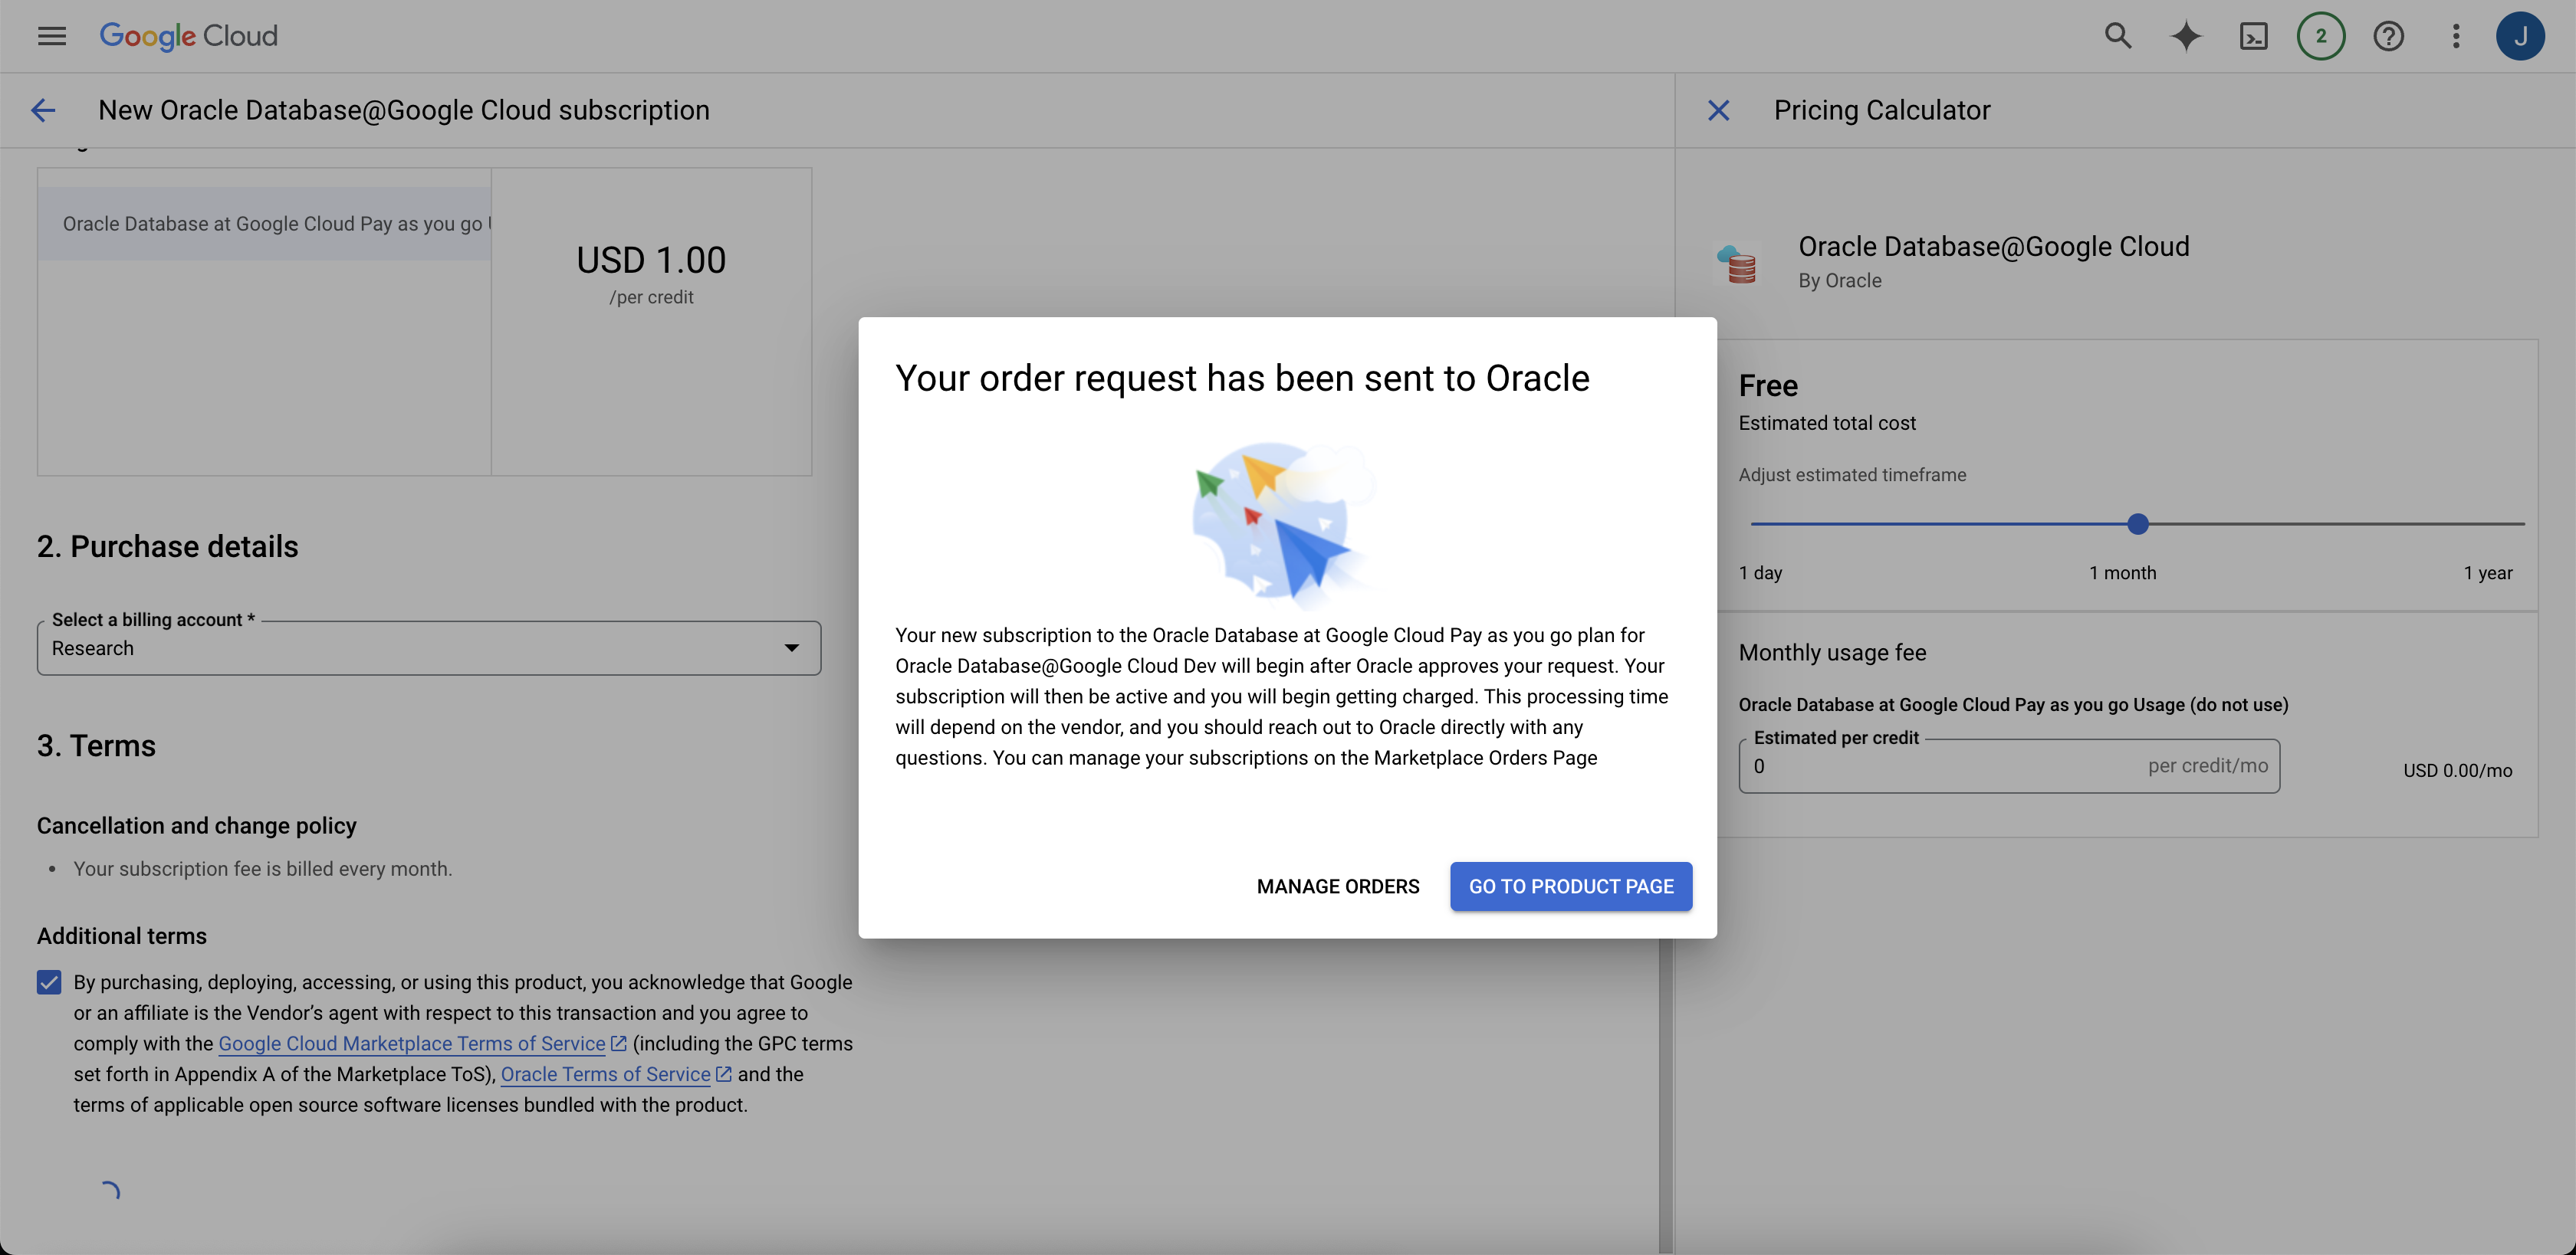Viewport: 2576px width, 1255px height.
Task: Activate Cloud Shell terminal
Action: pyautogui.click(x=2254, y=36)
